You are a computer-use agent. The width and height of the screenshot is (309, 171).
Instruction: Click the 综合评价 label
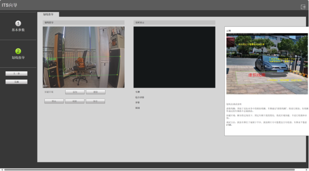pyautogui.click(x=140, y=97)
